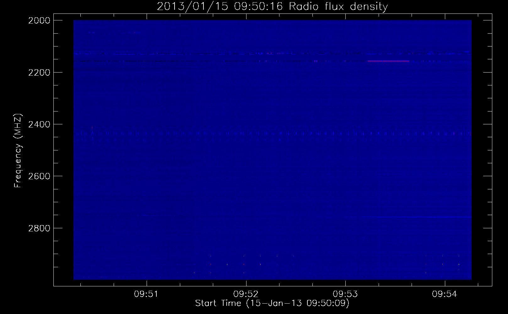Click the 'Start Time (15-Jan-13 09:50:09)' axis label
The image size is (508, 314).
click(272, 303)
